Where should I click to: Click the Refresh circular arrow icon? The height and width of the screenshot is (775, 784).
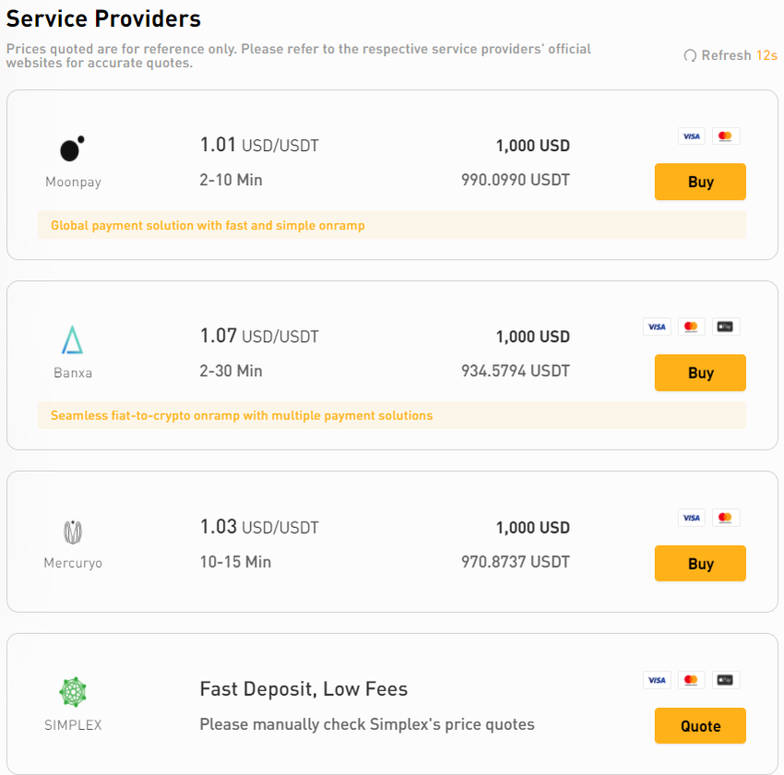(690, 56)
